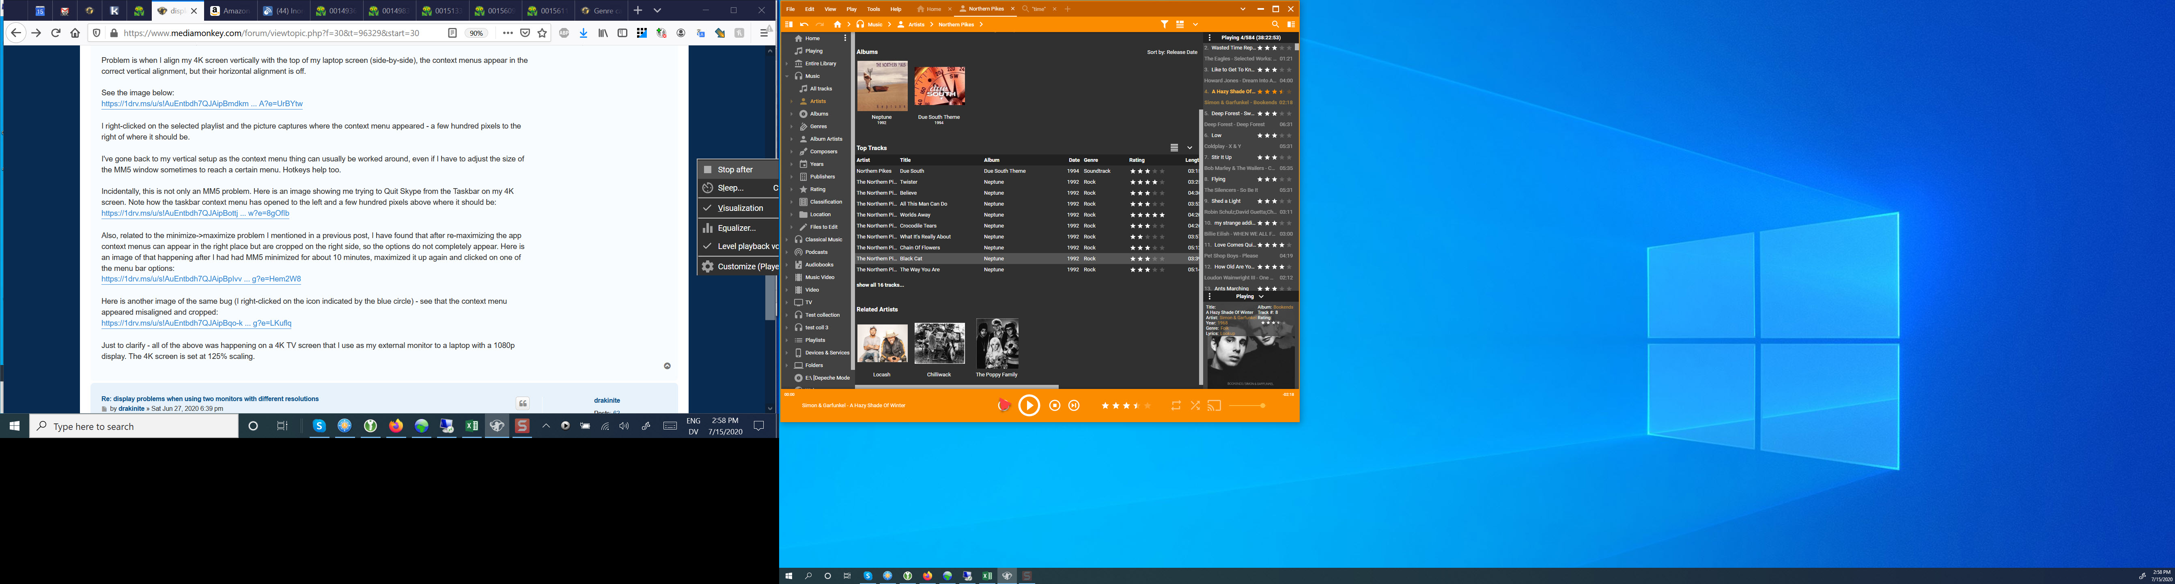Screen dimensions: 2175x584
Task: Open the filter funnel icon in toolbar
Action: [1164, 24]
